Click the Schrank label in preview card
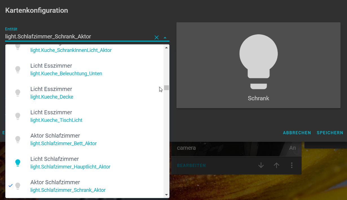Viewport: 347px width, 200px height. coord(258,98)
